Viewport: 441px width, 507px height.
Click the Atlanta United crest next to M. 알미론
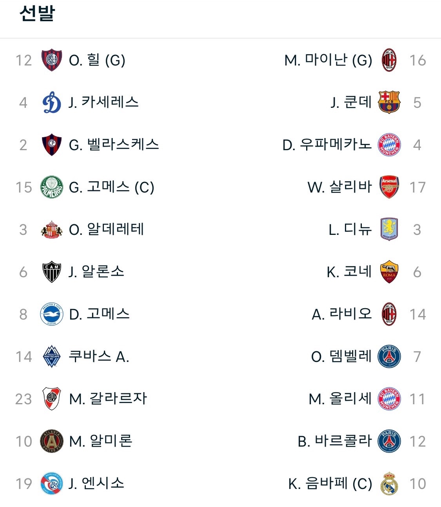click(52, 441)
